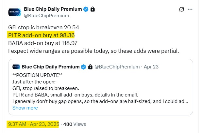Open the quoted tweet's Apr 23 date link
Viewport: 203px width, 133px height.
tap(151, 67)
